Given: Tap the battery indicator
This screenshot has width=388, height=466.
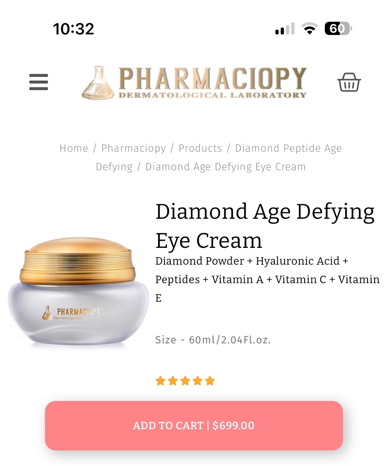Looking at the screenshot, I should click(338, 28).
